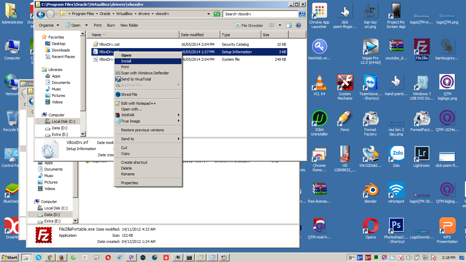Open Lightroom desktop shortcut

(x=422, y=155)
